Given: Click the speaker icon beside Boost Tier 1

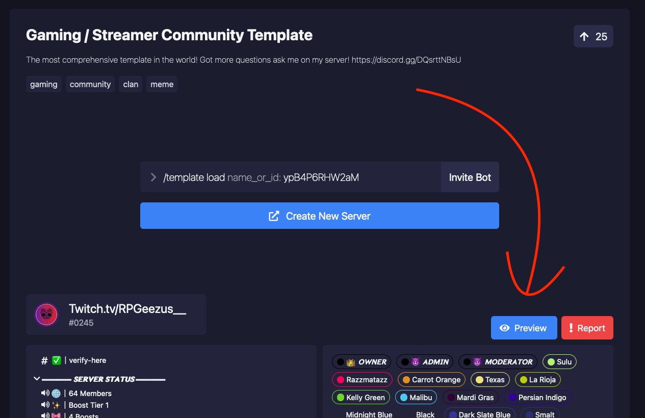Looking at the screenshot, I should click(x=45, y=405).
